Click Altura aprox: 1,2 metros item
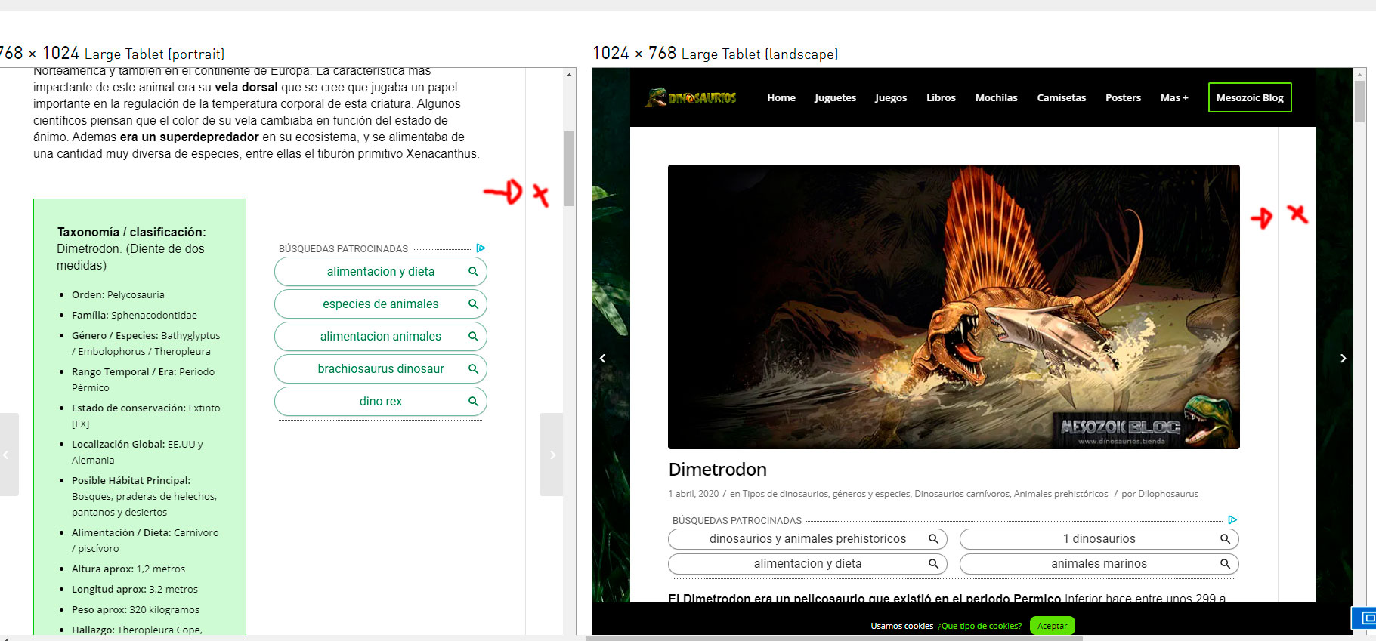This screenshot has width=1376, height=641. [128, 569]
